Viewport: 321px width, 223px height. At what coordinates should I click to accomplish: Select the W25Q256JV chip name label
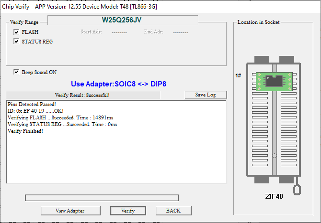click(x=122, y=20)
